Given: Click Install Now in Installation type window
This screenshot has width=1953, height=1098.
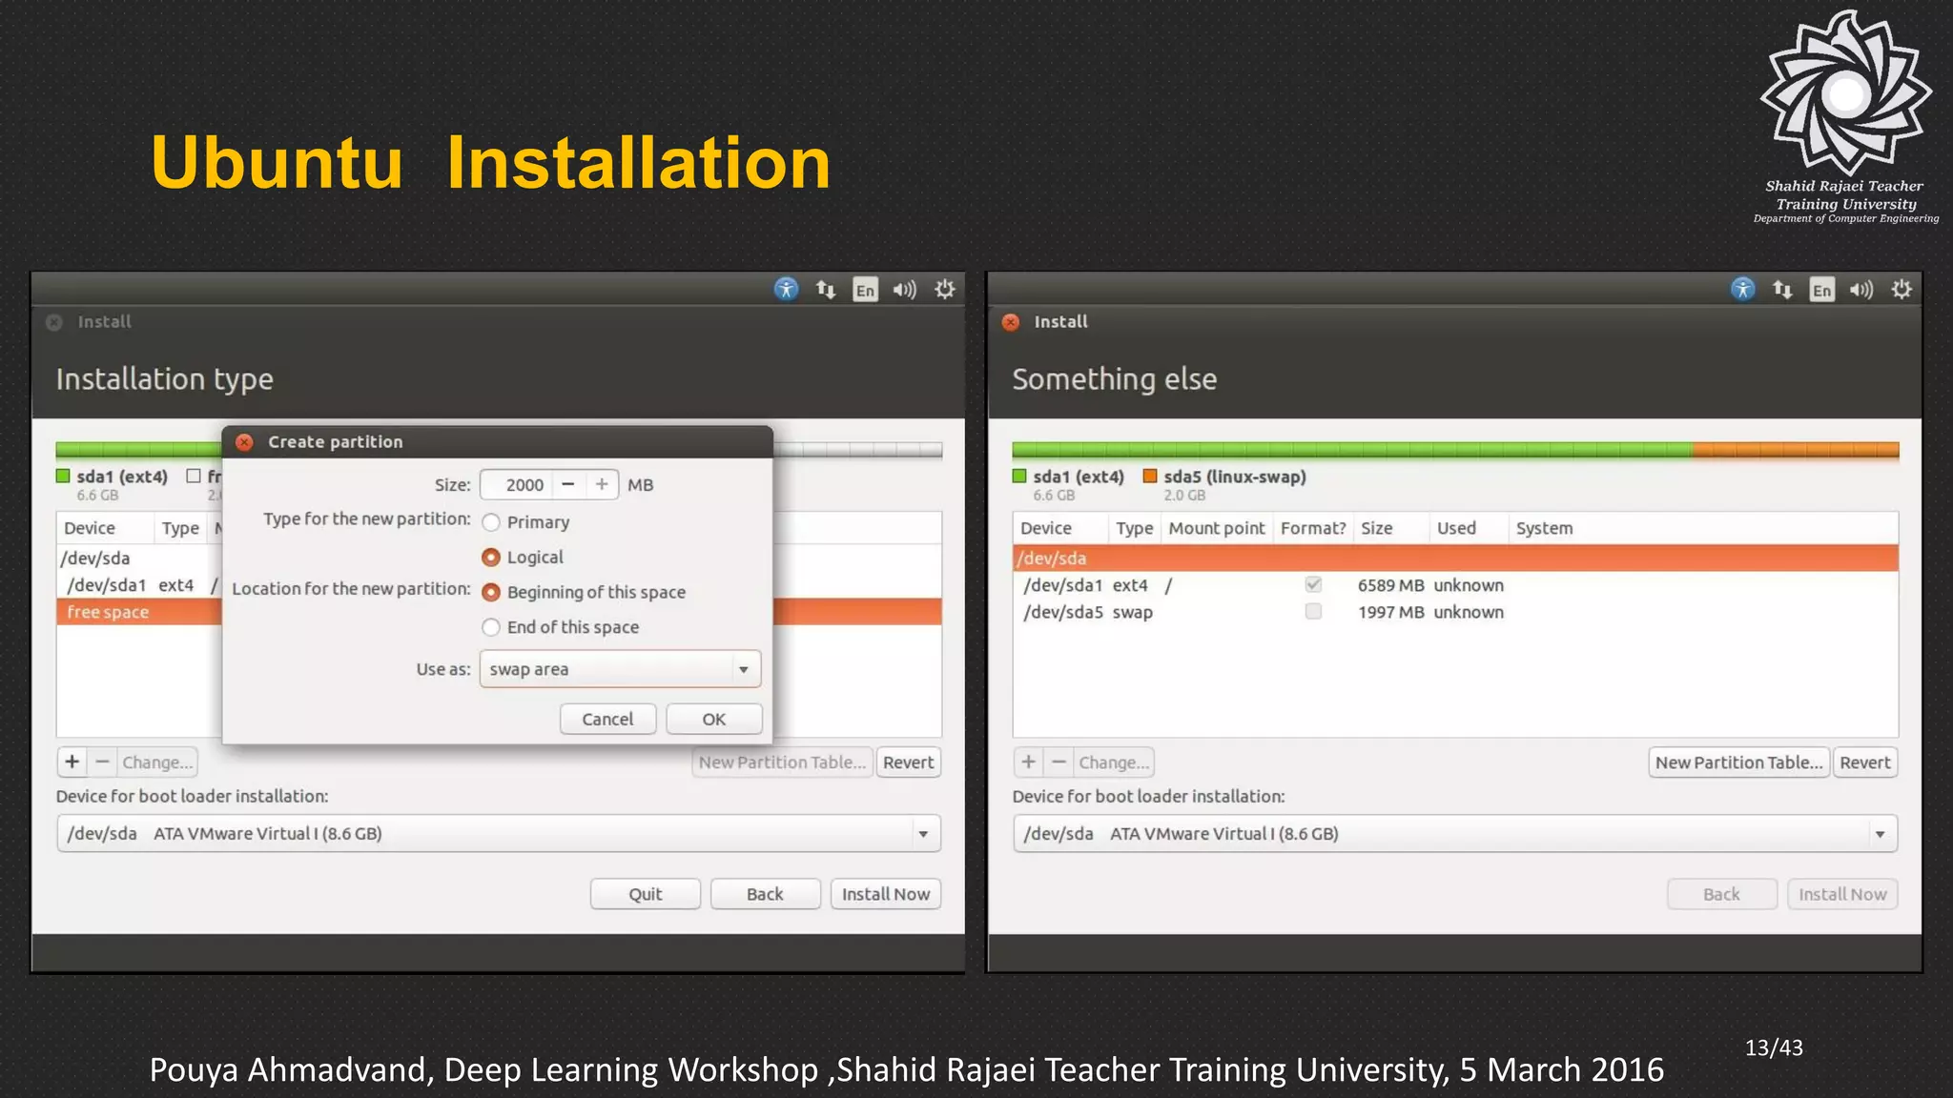Looking at the screenshot, I should click(885, 894).
